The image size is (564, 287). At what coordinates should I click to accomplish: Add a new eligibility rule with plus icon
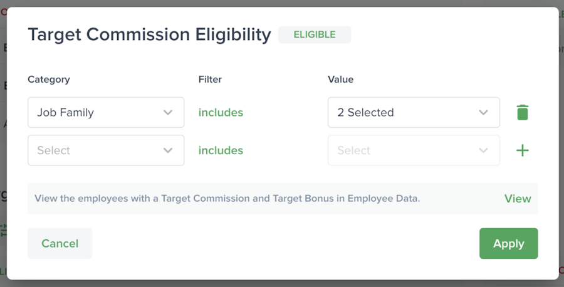[522, 150]
